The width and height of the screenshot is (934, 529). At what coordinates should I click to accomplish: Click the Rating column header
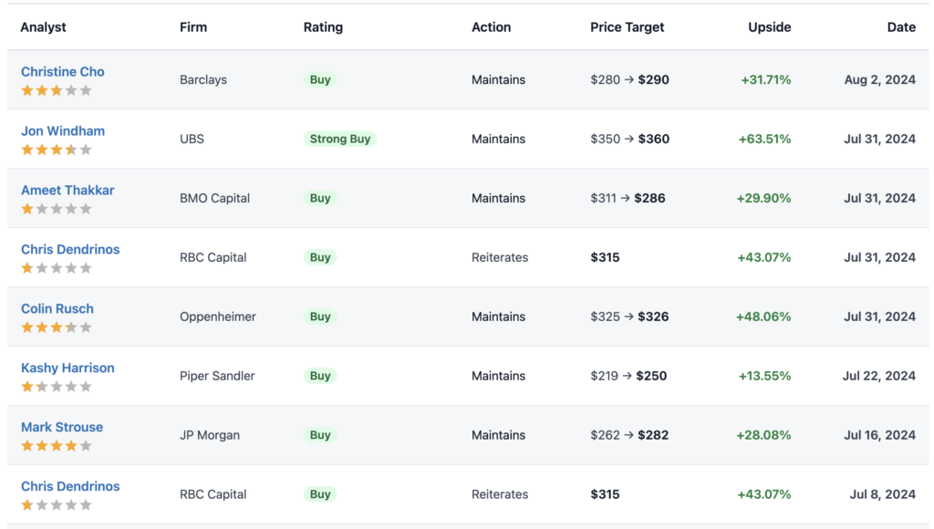(323, 27)
